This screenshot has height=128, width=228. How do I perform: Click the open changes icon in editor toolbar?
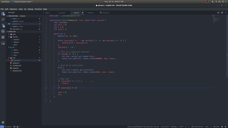218,13
